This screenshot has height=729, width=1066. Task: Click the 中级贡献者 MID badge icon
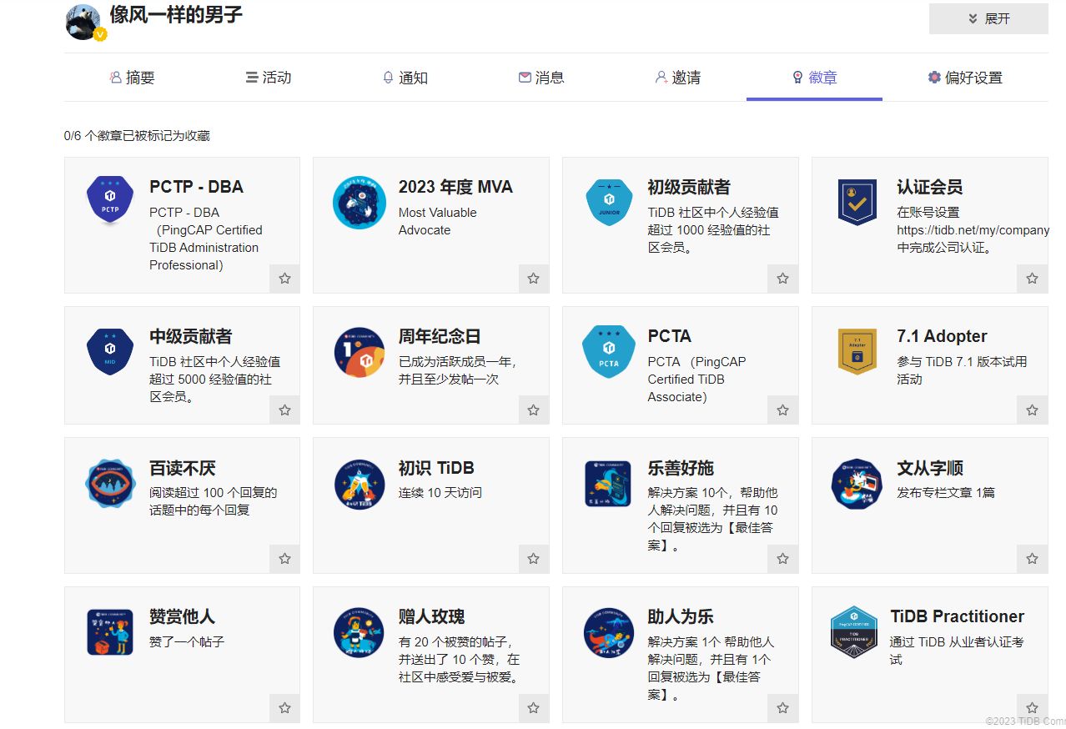[x=110, y=351]
